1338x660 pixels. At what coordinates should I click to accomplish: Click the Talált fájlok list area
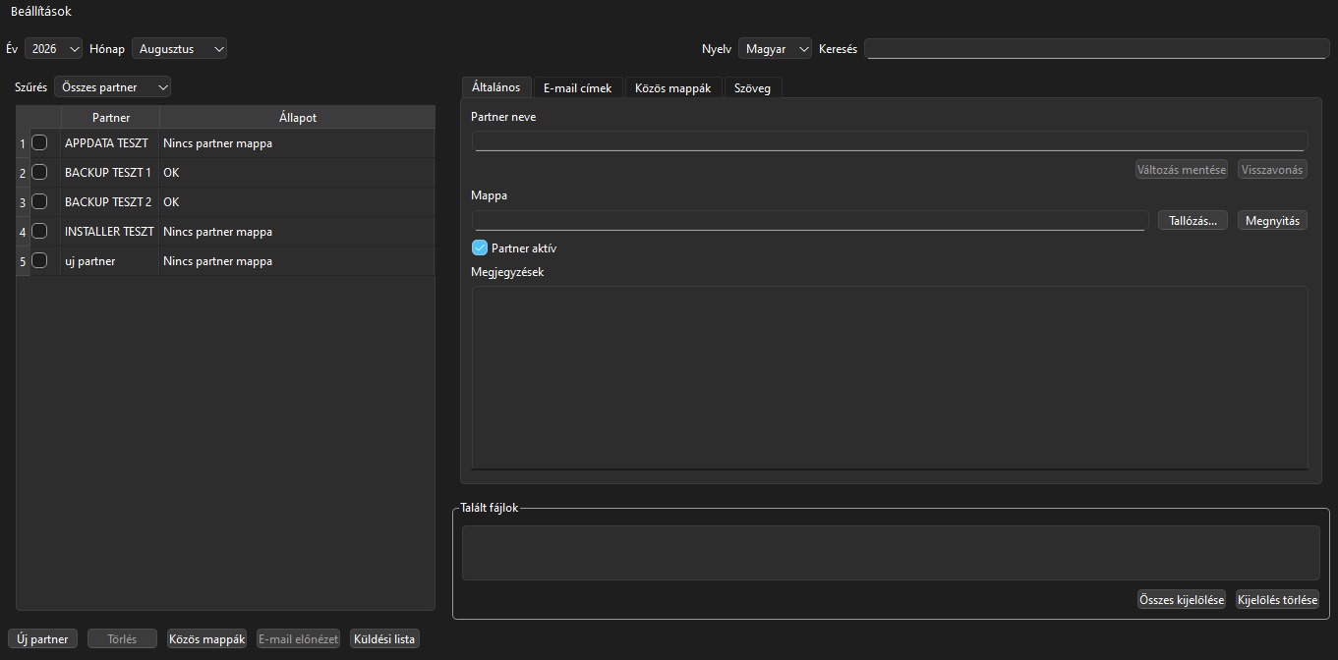click(x=891, y=552)
